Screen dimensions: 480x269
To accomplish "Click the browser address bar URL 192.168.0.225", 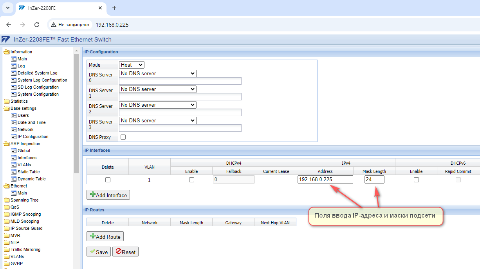I will coord(112,25).
